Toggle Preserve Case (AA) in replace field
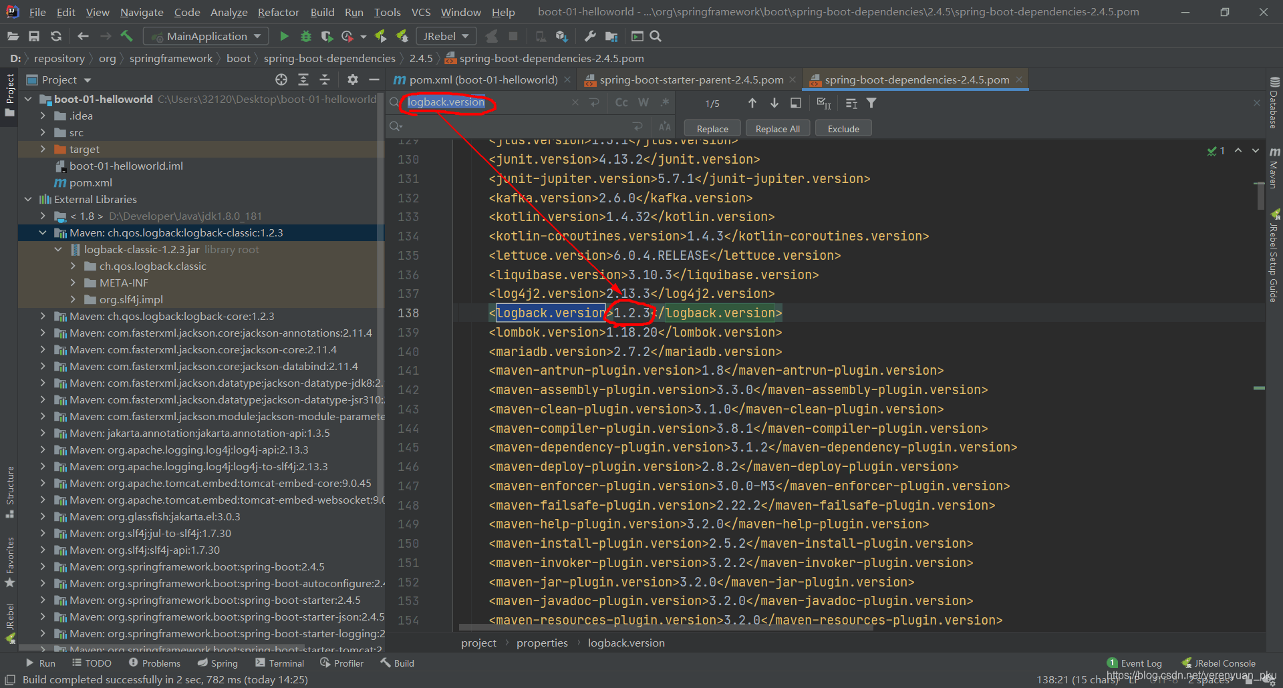 tap(665, 126)
